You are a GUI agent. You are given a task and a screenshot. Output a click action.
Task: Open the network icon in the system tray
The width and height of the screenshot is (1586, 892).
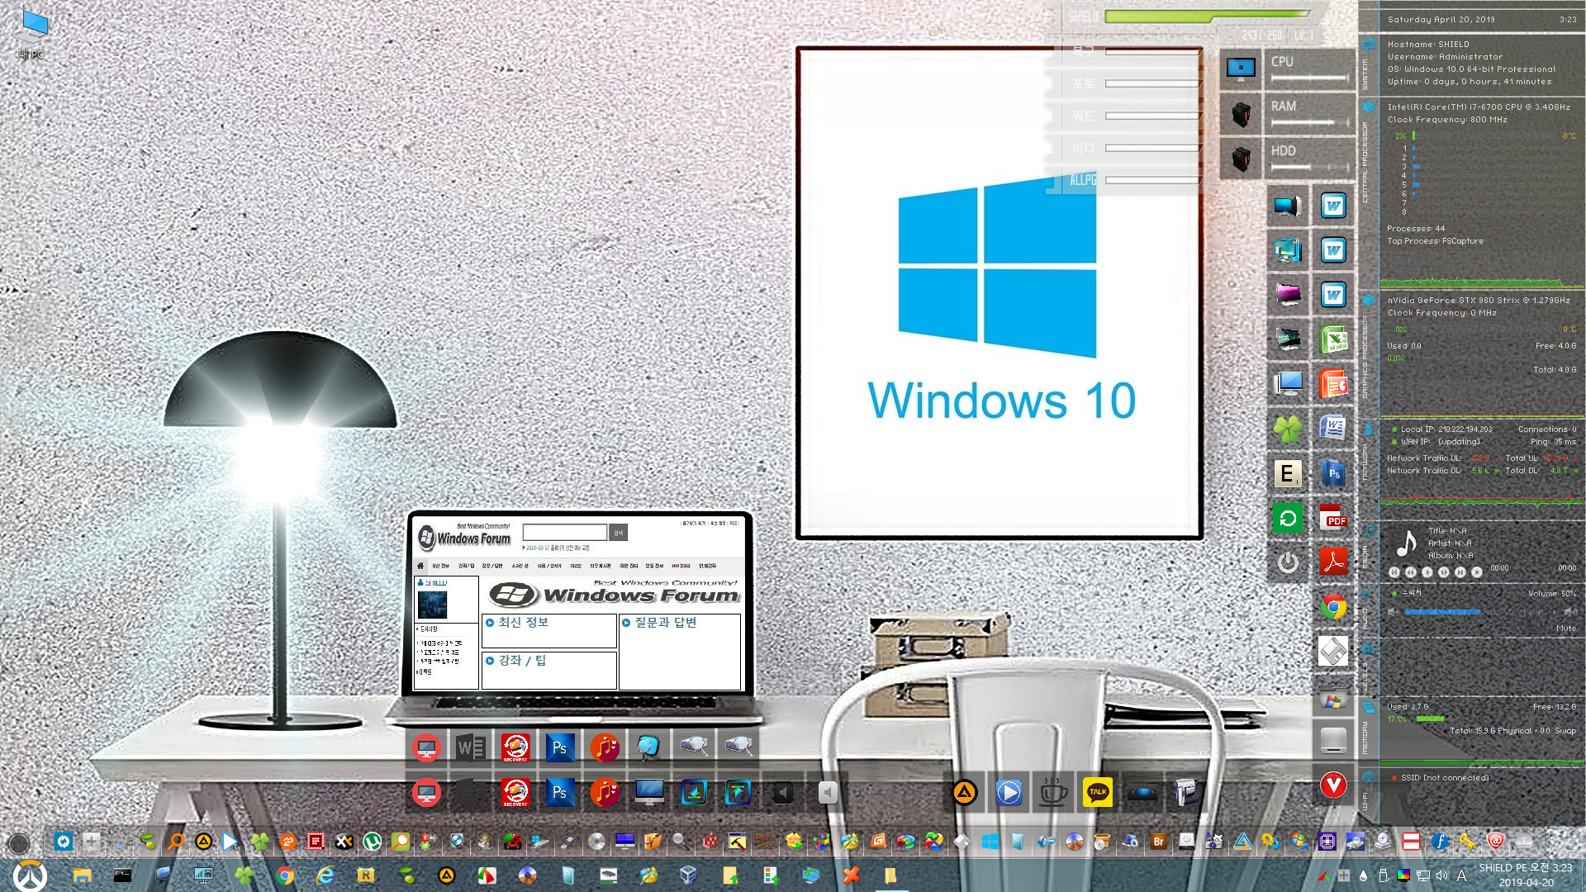[1422, 875]
